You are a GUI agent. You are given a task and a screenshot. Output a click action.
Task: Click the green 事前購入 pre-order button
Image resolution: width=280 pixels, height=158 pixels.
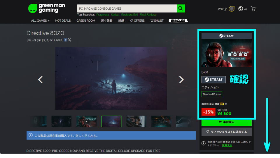(226, 122)
